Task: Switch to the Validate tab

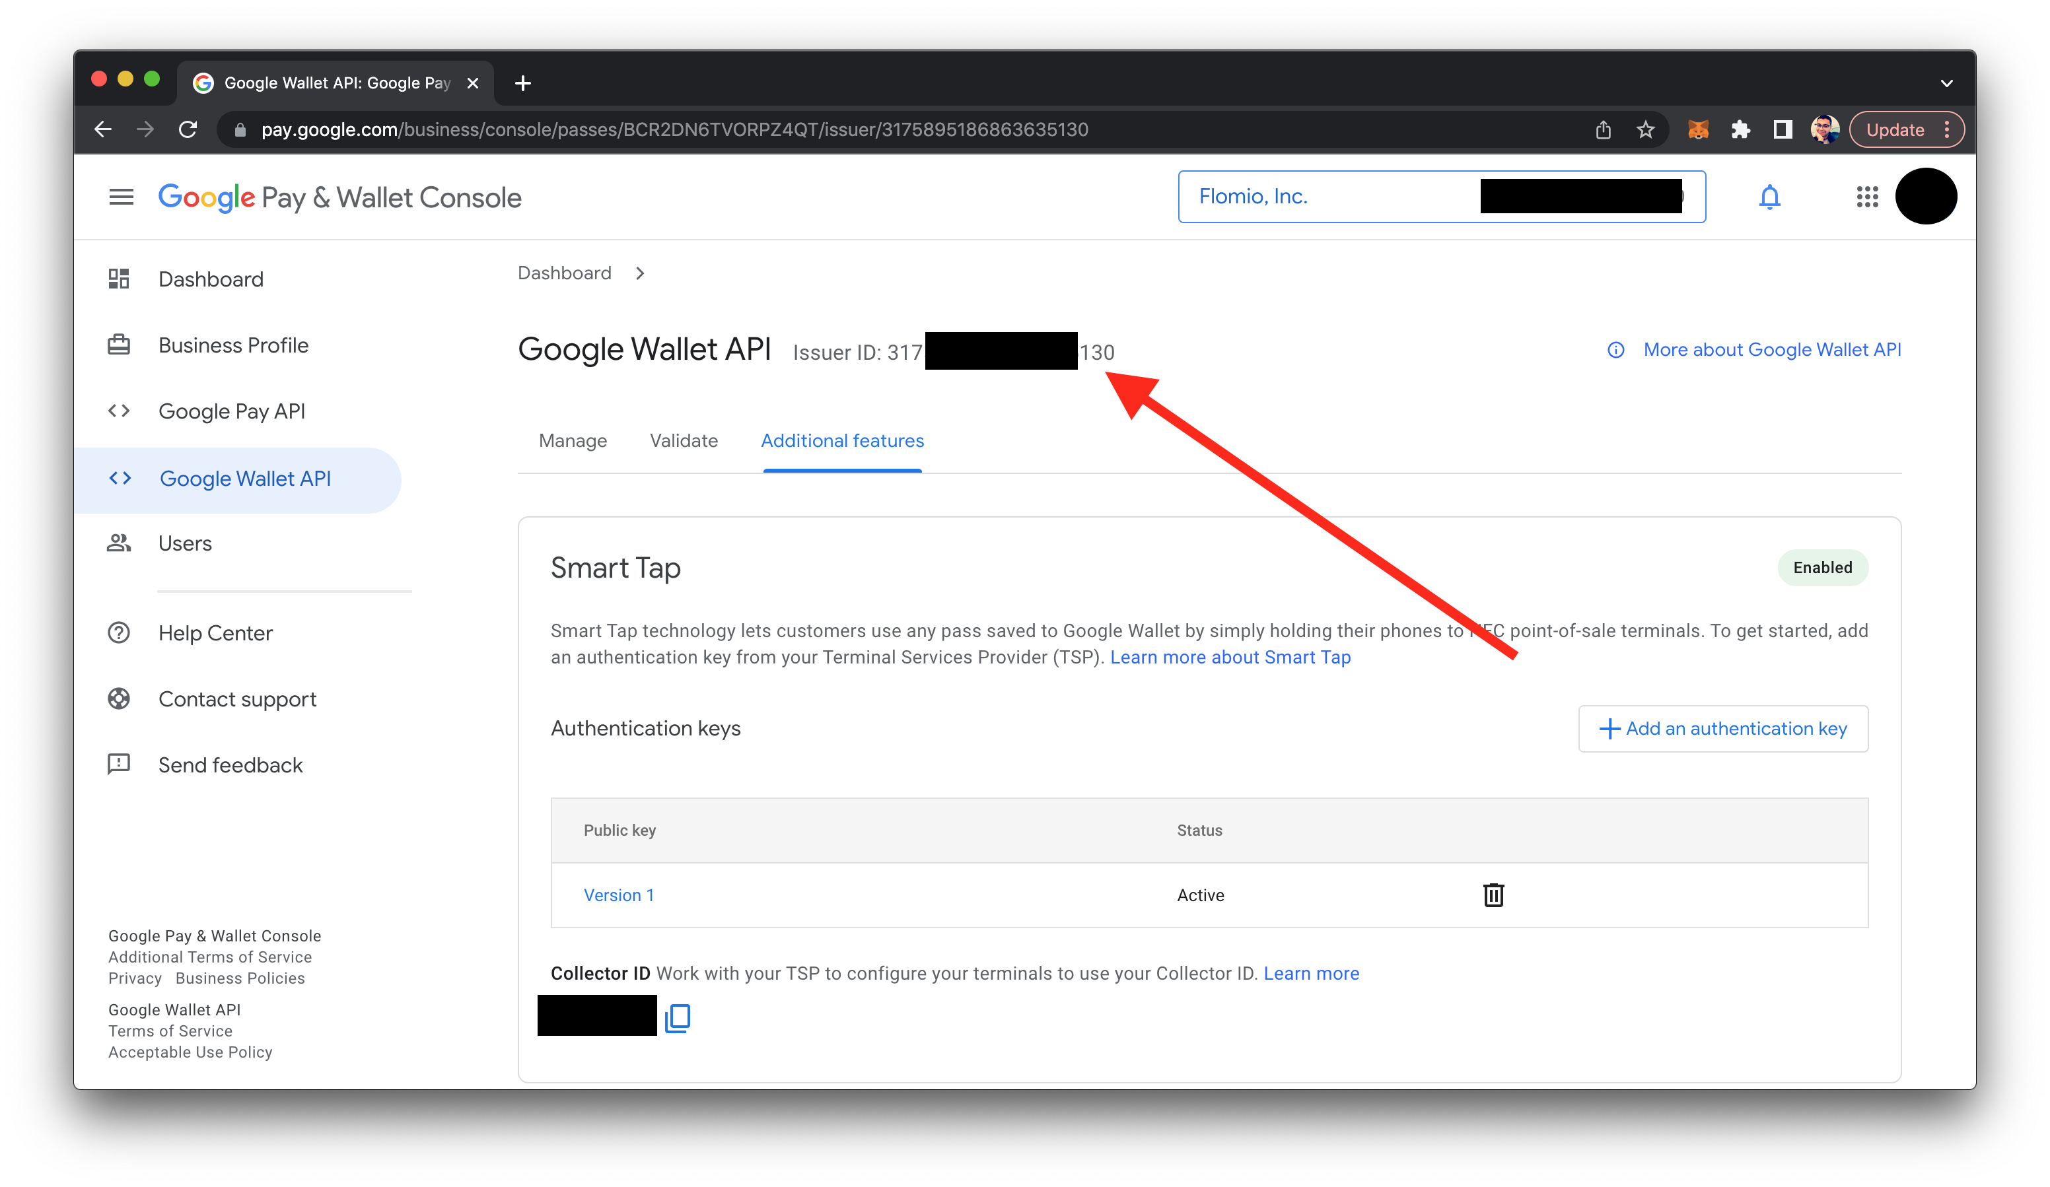Action: tap(684, 440)
